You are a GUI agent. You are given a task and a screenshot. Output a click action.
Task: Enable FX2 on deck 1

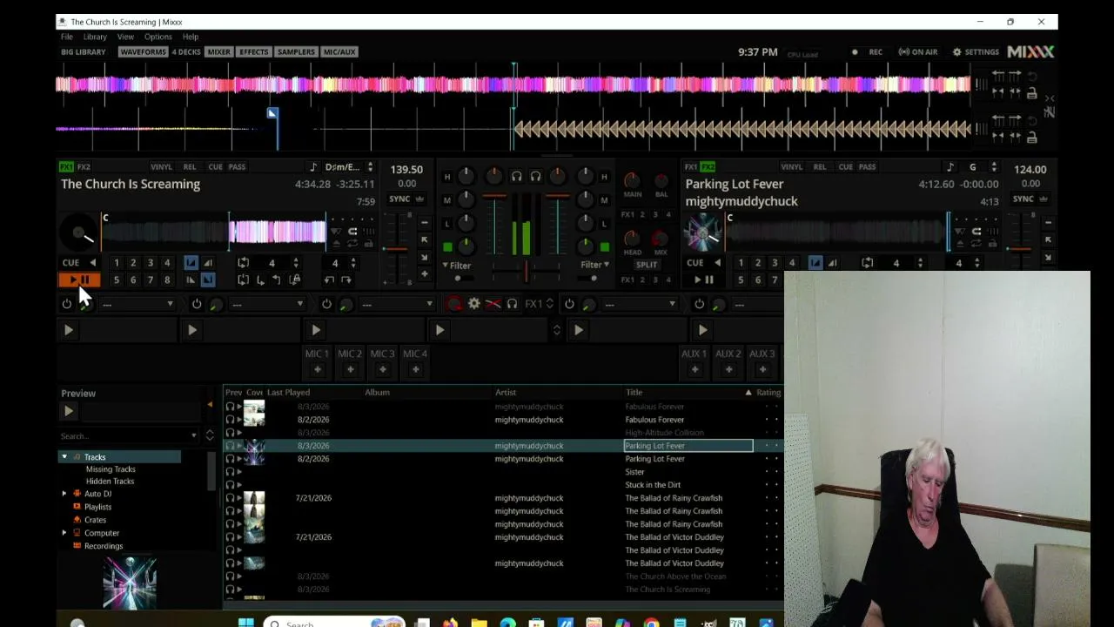84,167
